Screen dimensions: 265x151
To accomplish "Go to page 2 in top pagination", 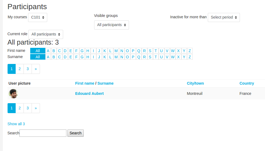I will coord(20,69).
